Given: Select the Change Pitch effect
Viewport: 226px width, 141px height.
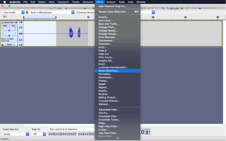Looking at the screenshot, I should coord(118,27).
